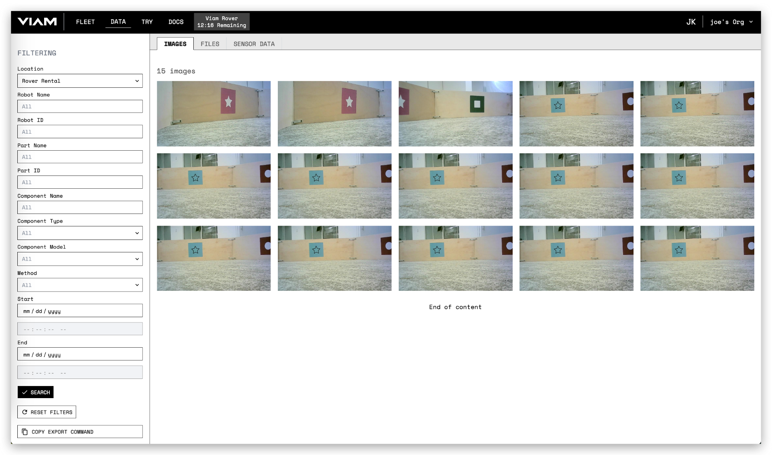Click the checkmark icon on the SEARCH button
This screenshot has width=772, height=455.
pos(25,392)
